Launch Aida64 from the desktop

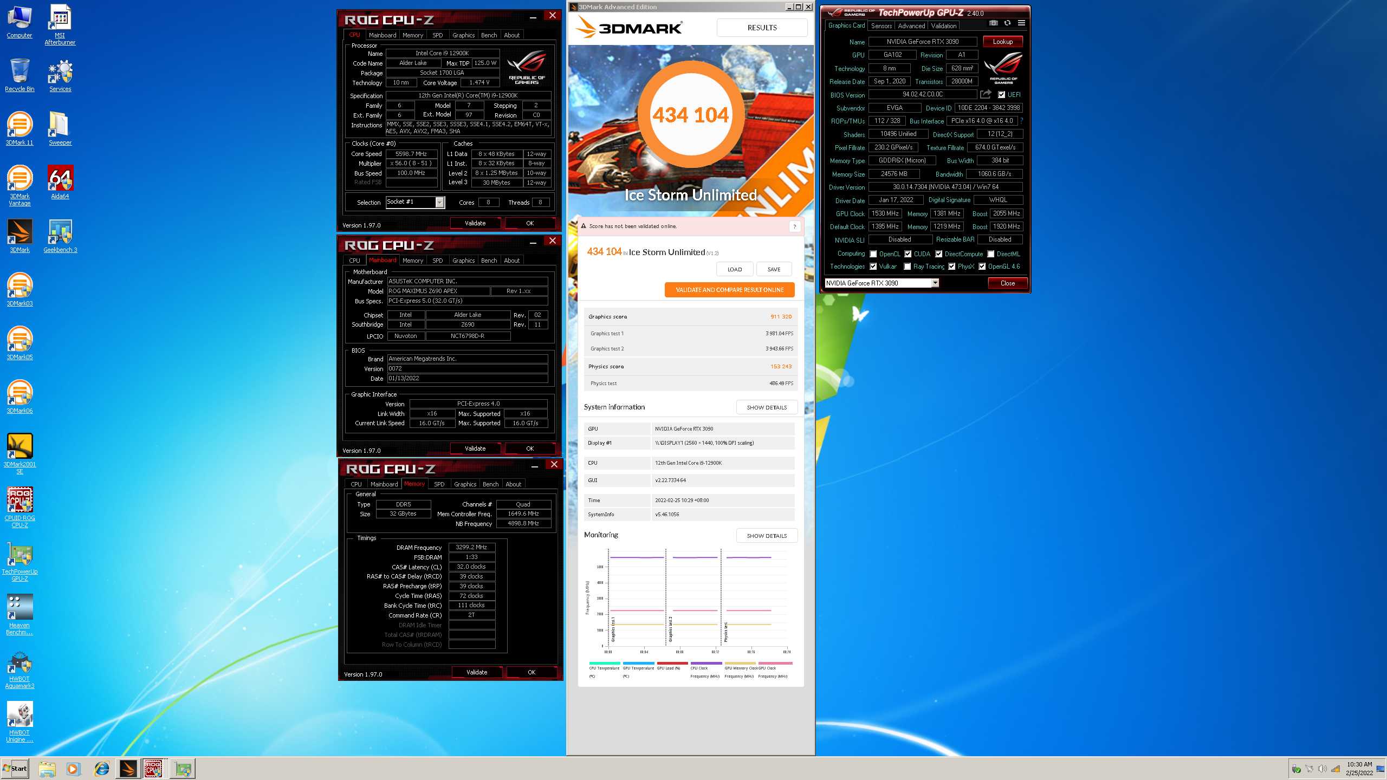coord(60,182)
